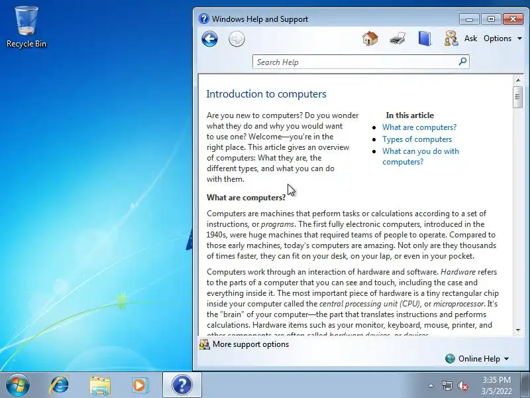Click the 'What are computers?' bold subheading

click(x=246, y=198)
